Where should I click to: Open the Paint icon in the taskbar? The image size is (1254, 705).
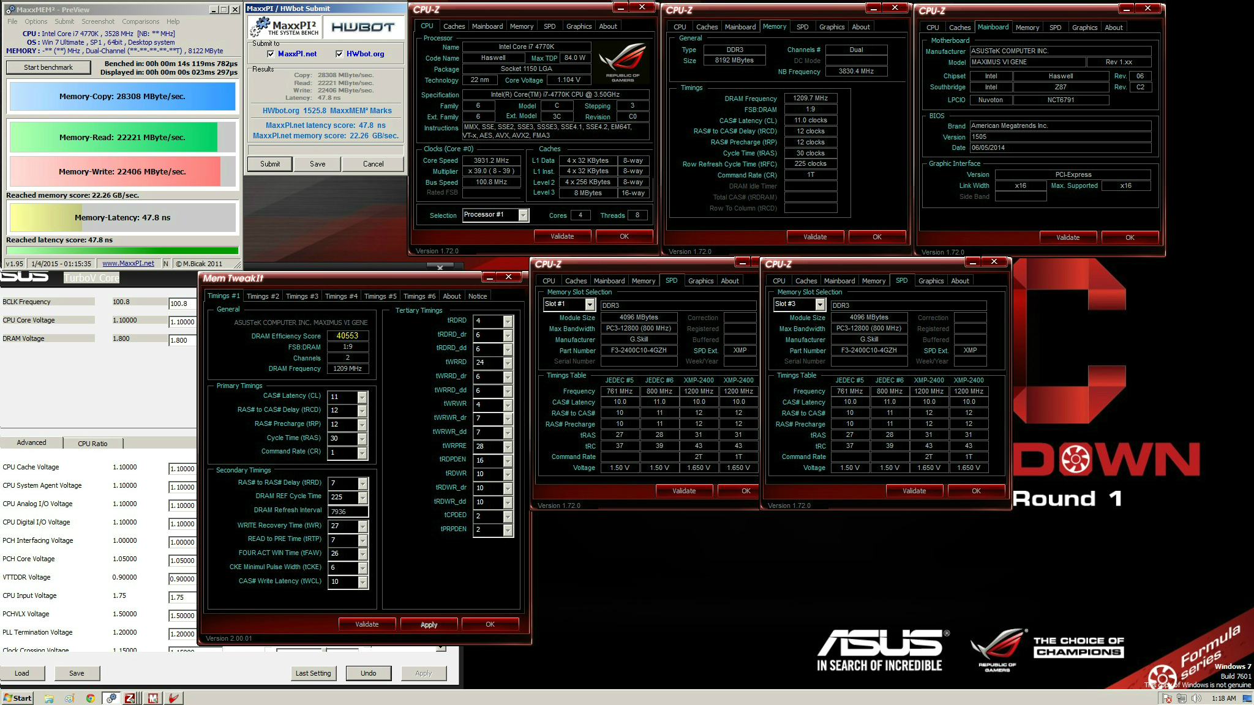point(70,698)
